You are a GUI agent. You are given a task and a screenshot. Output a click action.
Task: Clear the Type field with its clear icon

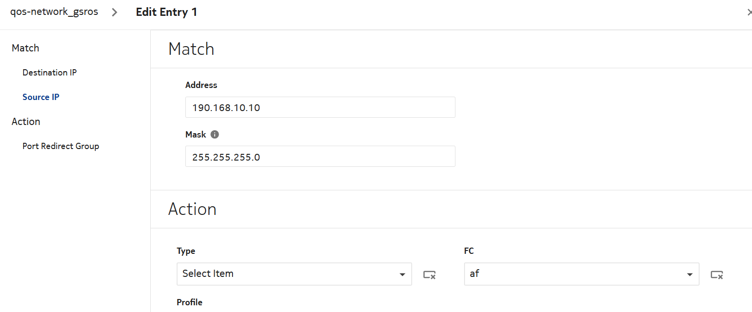click(429, 275)
